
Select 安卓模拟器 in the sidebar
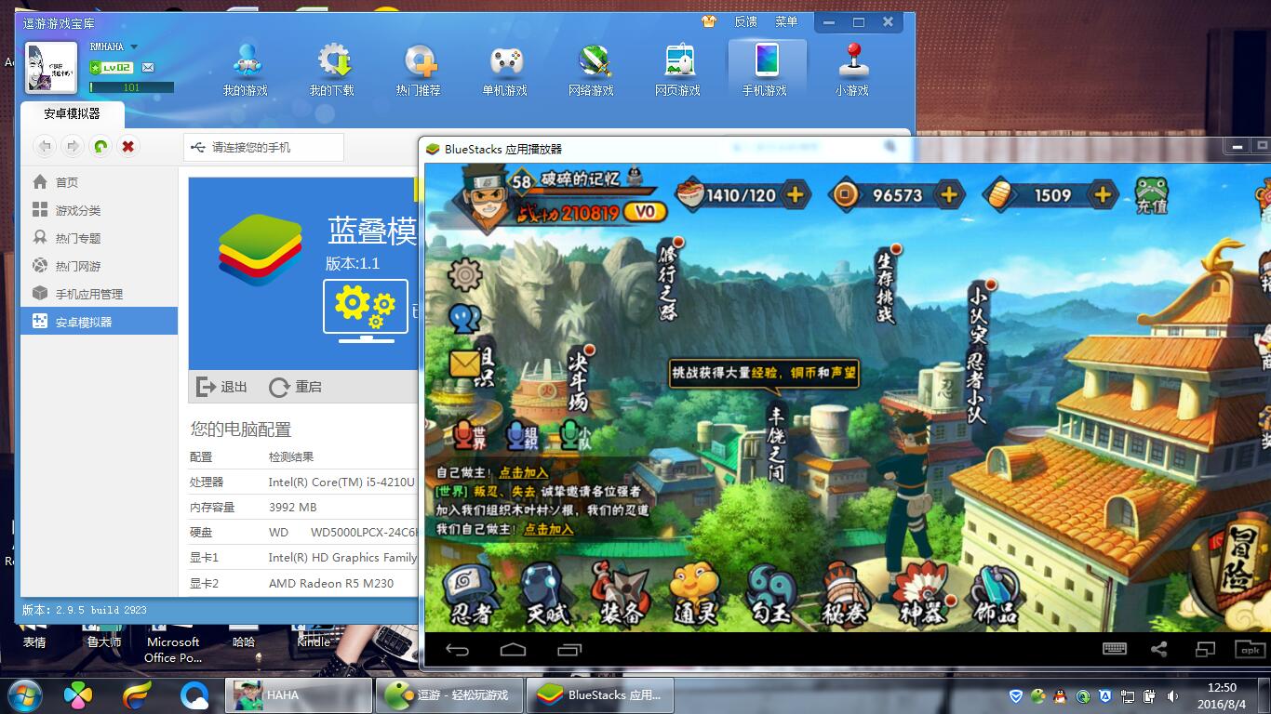tap(99, 322)
